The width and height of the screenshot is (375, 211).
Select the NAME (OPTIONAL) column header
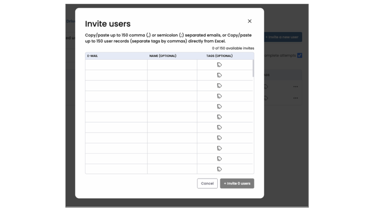163,56
